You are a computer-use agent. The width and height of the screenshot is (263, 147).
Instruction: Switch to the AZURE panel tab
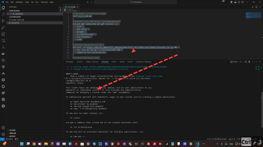coord(122,62)
